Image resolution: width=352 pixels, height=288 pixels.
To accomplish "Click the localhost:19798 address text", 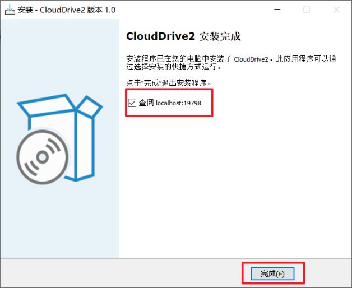I will click(x=178, y=103).
